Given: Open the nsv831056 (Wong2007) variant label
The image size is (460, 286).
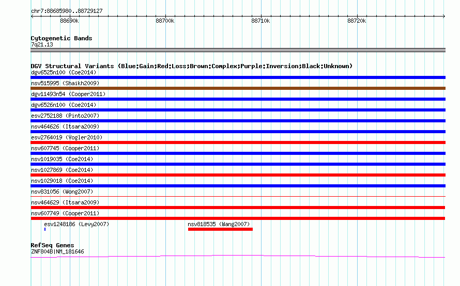Looking at the screenshot, I should [62, 192].
